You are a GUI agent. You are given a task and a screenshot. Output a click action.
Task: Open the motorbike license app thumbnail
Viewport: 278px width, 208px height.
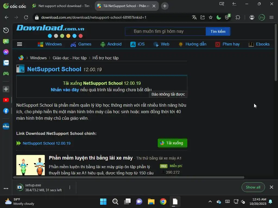tap(30, 165)
